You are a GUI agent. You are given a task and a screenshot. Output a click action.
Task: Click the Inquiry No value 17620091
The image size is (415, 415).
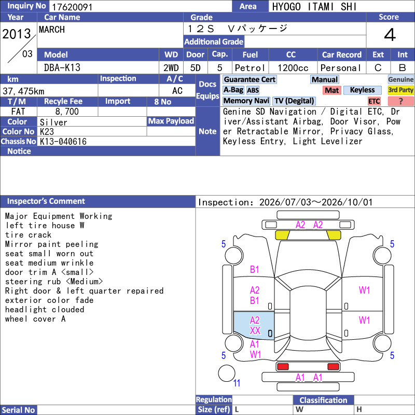pos(72,7)
